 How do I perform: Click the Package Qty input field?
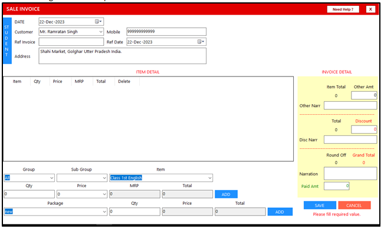pyautogui.click(x=134, y=212)
